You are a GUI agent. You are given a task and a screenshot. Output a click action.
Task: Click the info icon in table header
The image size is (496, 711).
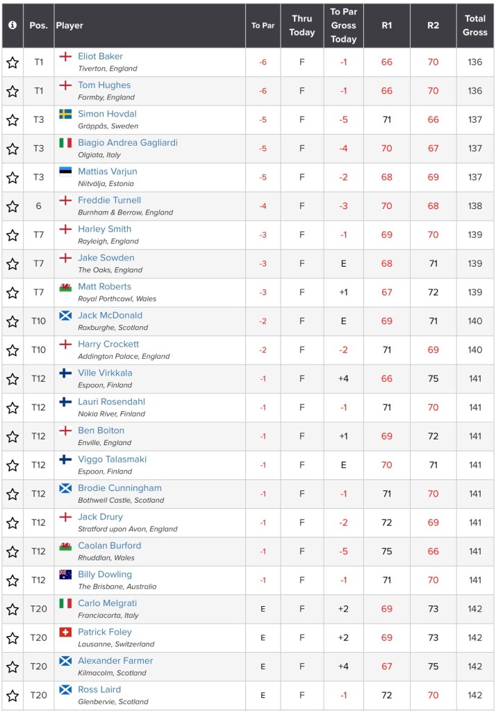13,25
